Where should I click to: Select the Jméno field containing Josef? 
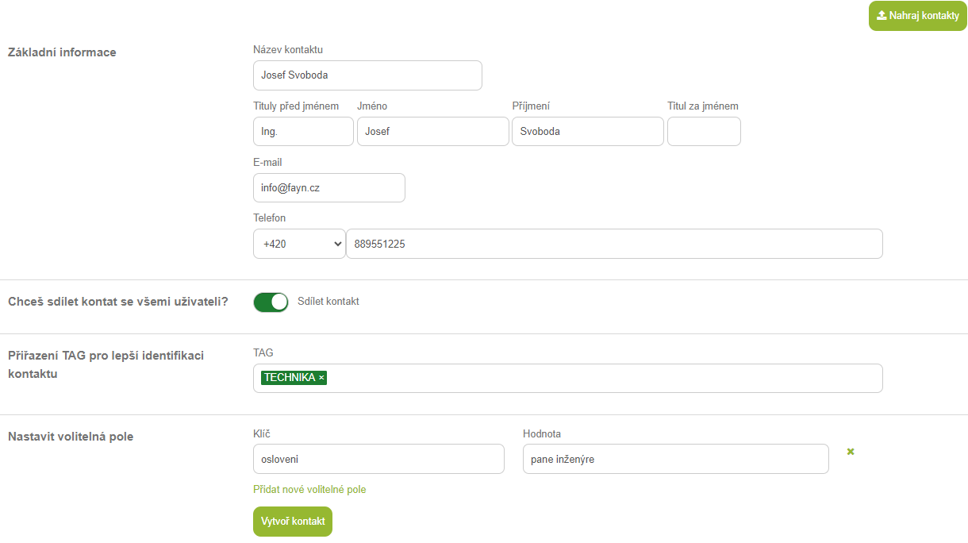click(x=432, y=132)
